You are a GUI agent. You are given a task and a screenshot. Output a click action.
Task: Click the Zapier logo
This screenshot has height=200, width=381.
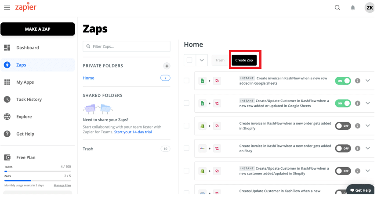tap(26, 7)
